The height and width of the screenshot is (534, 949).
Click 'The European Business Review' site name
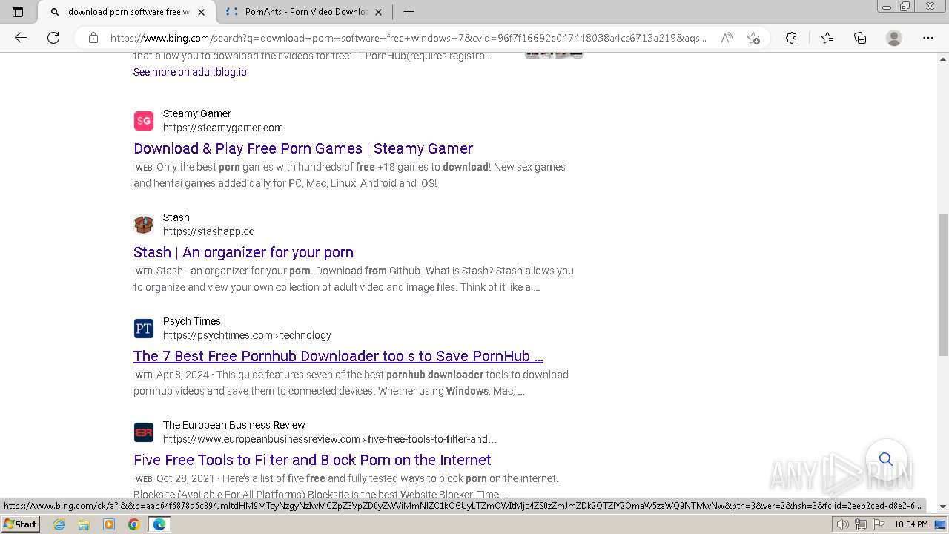(234, 425)
